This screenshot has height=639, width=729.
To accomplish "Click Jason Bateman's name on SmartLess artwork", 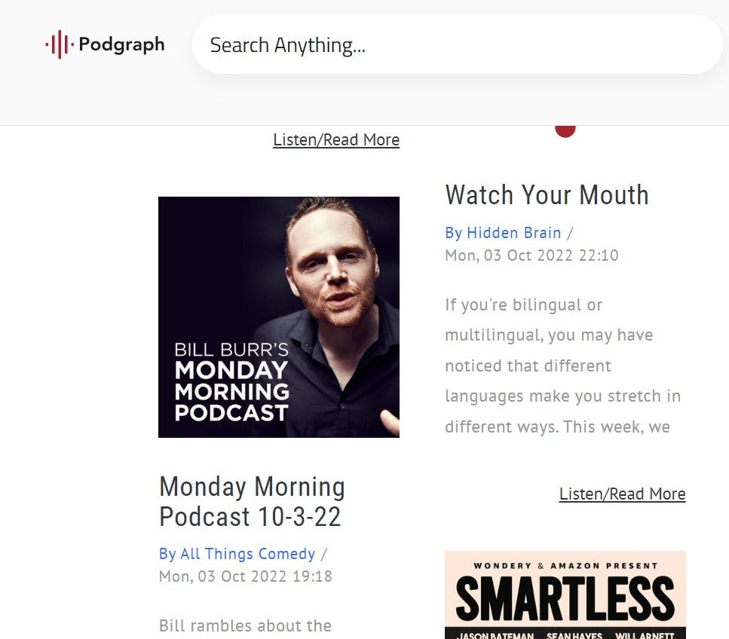I will (x=495, y=635).
